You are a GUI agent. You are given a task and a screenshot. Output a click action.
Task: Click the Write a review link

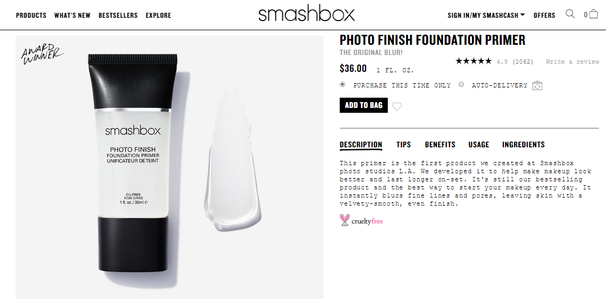click(573, 62)
